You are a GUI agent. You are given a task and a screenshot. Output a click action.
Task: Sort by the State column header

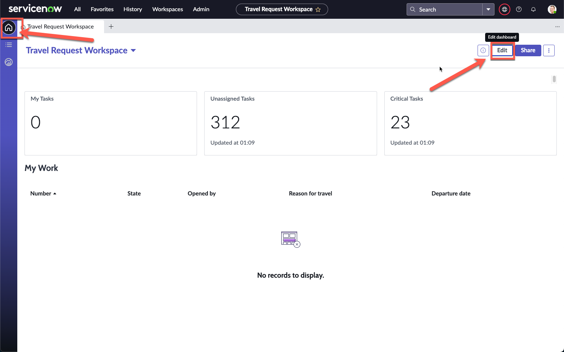[134, 194]
